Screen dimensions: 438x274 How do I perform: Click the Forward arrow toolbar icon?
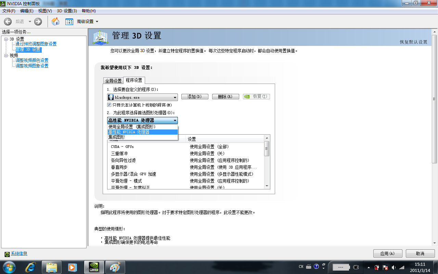tap(38, 22)
